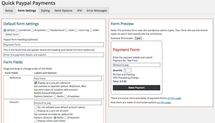Select the dropdown form radio option
215x123 pixels.
(33, 30)
